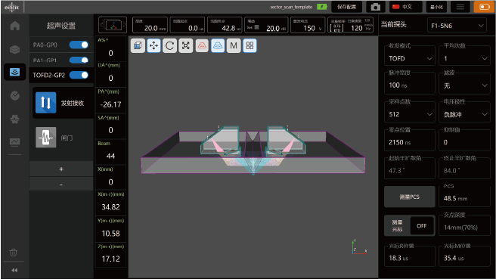Open the TOFD mode dropdown
The width and height of the screenshot is (496, 279).
coord(410,58)
